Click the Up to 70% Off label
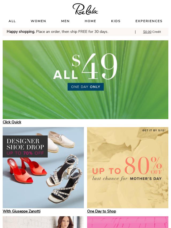The height and width of the screenshot is (228, 171). coord(25,153)
